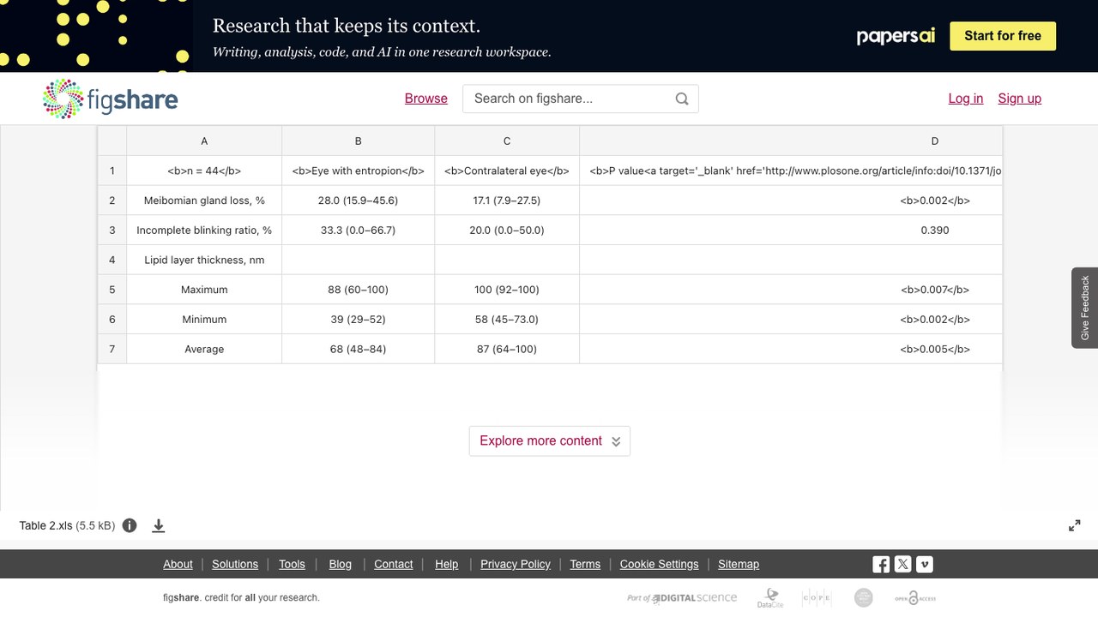The height and width of the screenshot is (617, 1098).
Task: Open the Privacy Policy footer link
Action: (x=516, y=564)
